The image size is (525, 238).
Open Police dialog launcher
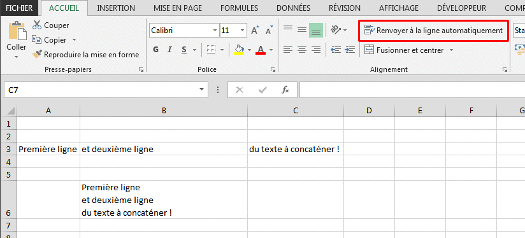(273, 70)
